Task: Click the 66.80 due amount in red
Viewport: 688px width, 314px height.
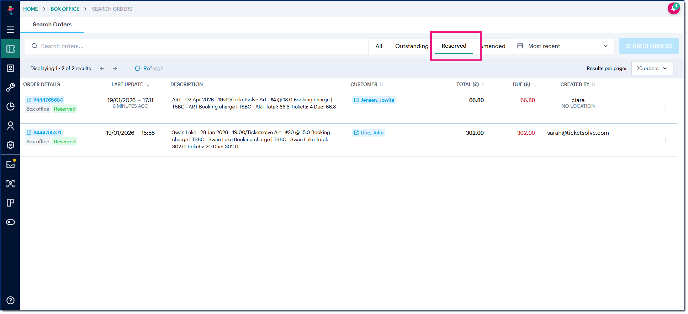Action: [x=528, y=100]
